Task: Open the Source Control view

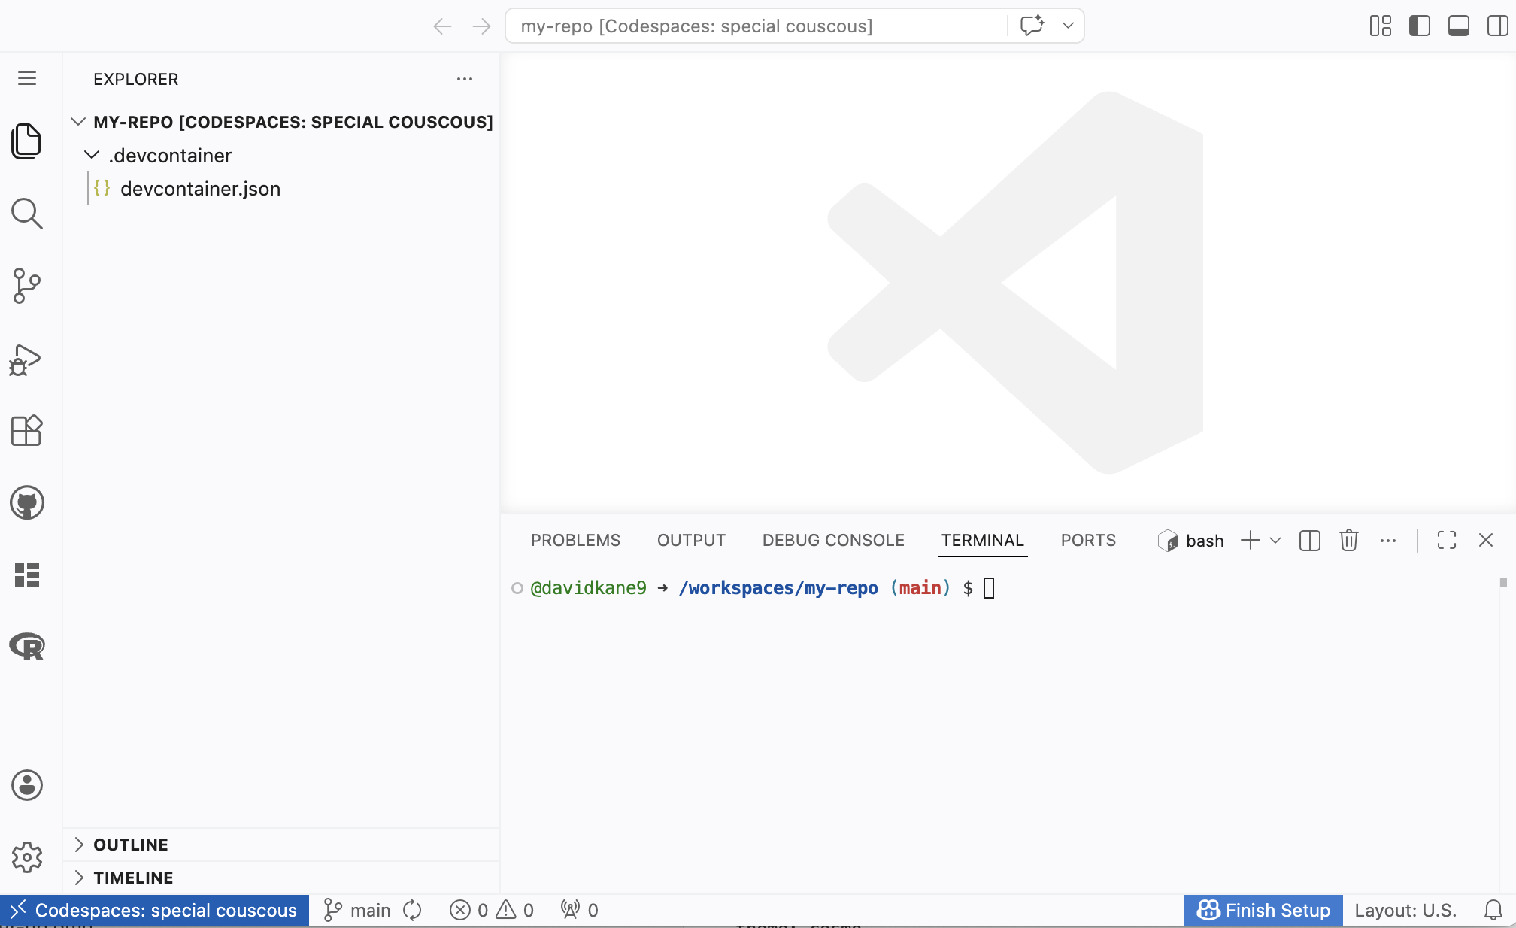Action: pyautogui.click(x=27, y=286)
